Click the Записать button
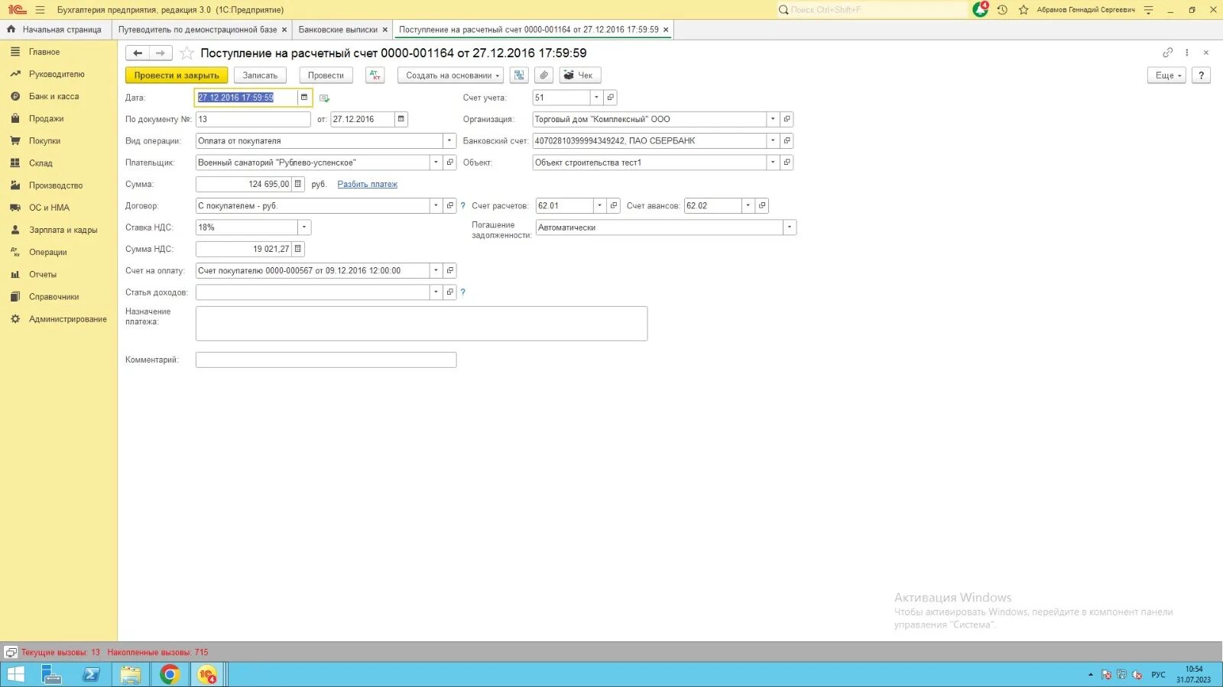Image resolution: width=1223 pixels, height=687 pixels. pyautogui.click(x=260, y=75)
